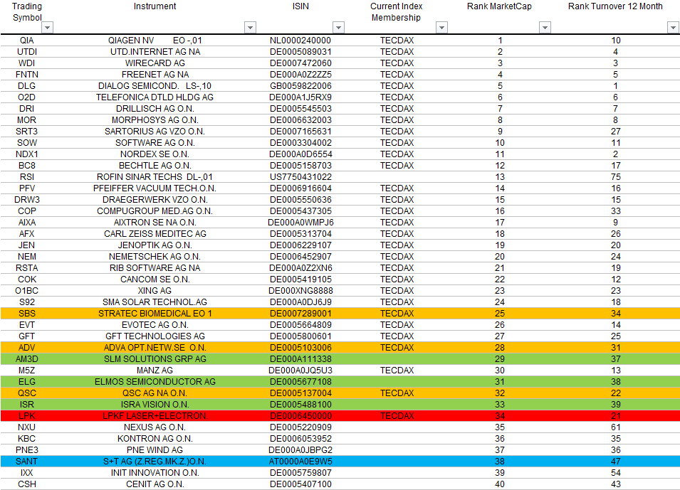Select the CENIT AG O.N. instrument cell
The image size is (680, 490).
pyautogui.click(x=155, y=484)
